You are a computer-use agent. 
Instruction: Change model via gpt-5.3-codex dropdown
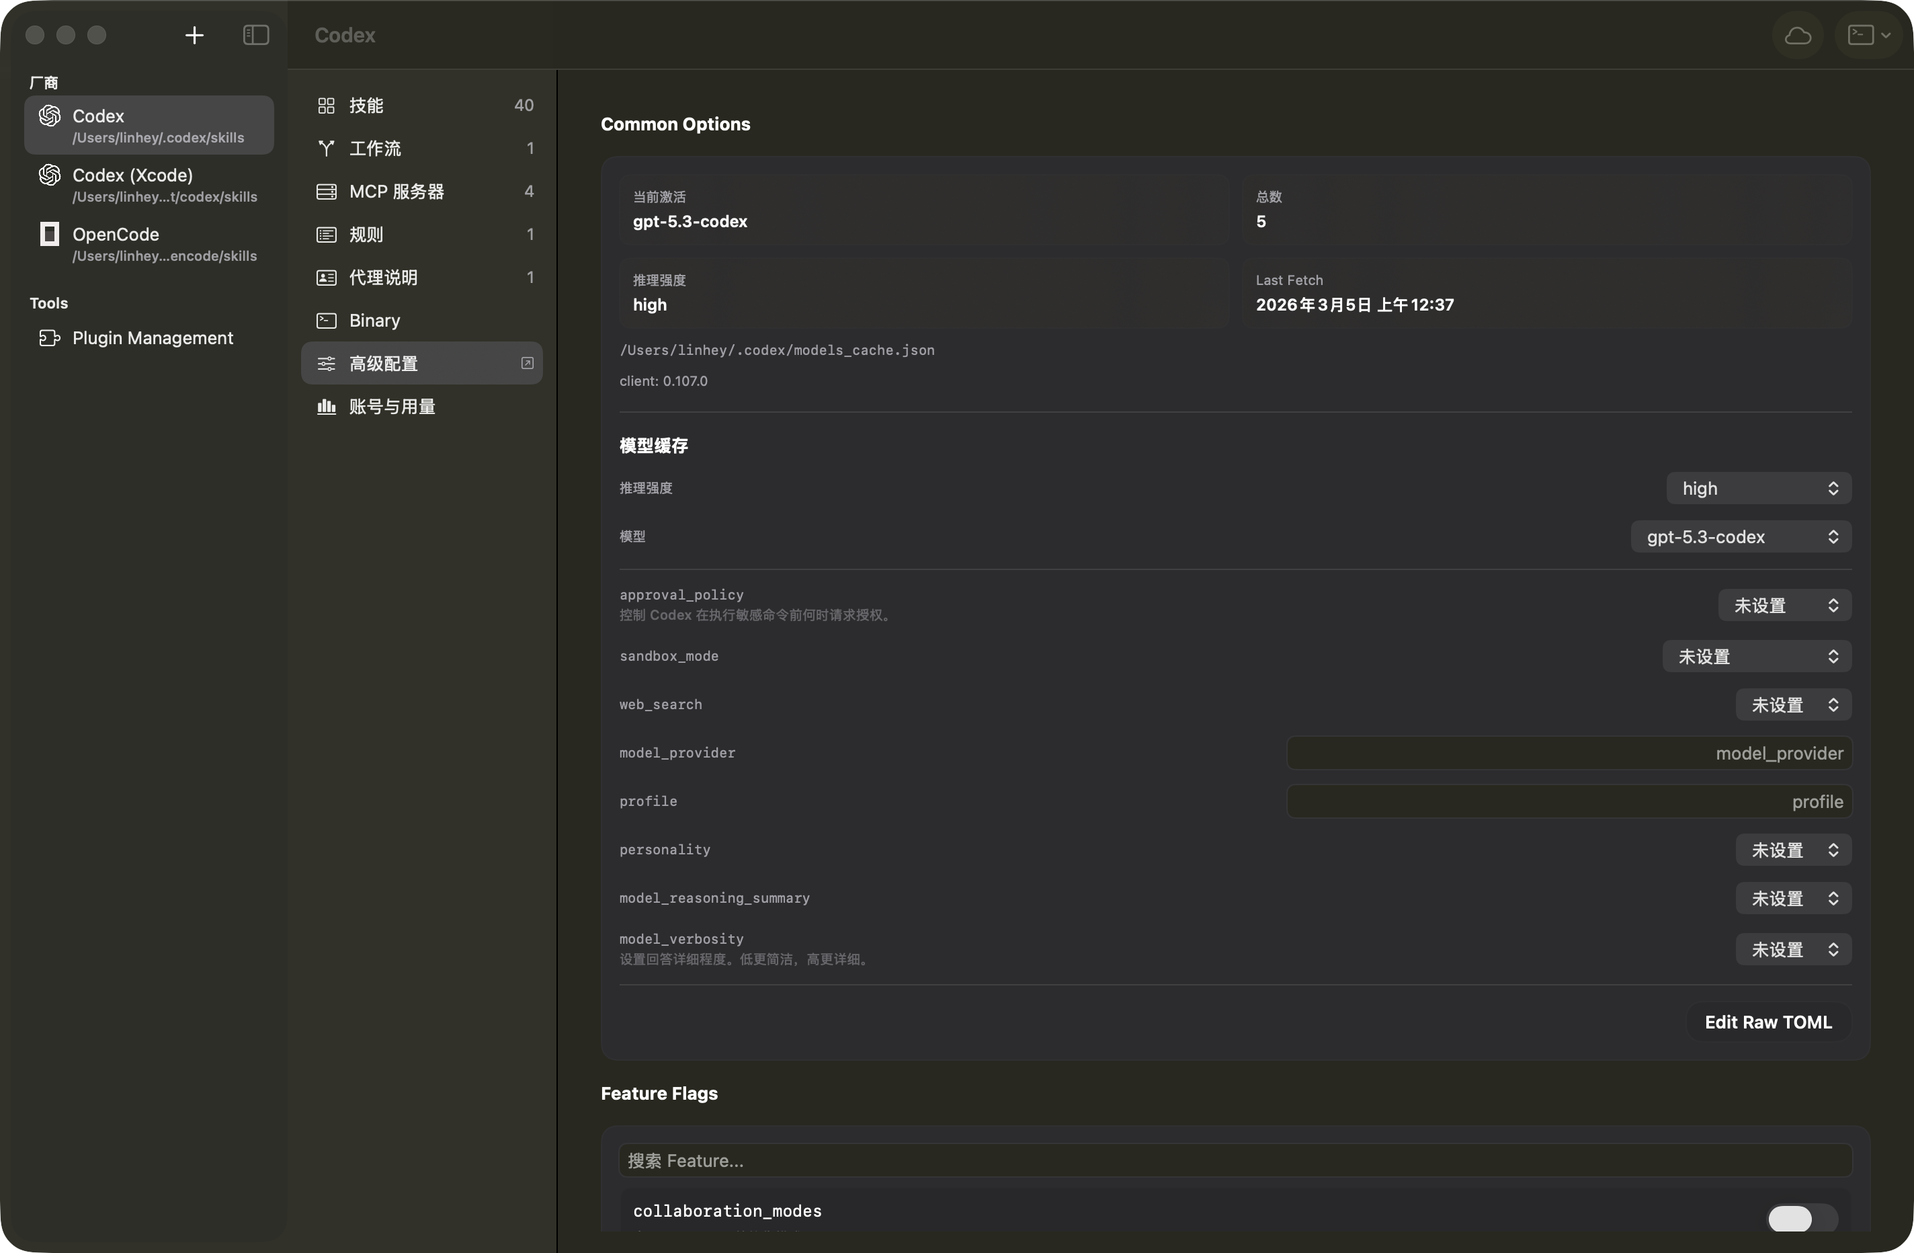[x=1739, y=536]
